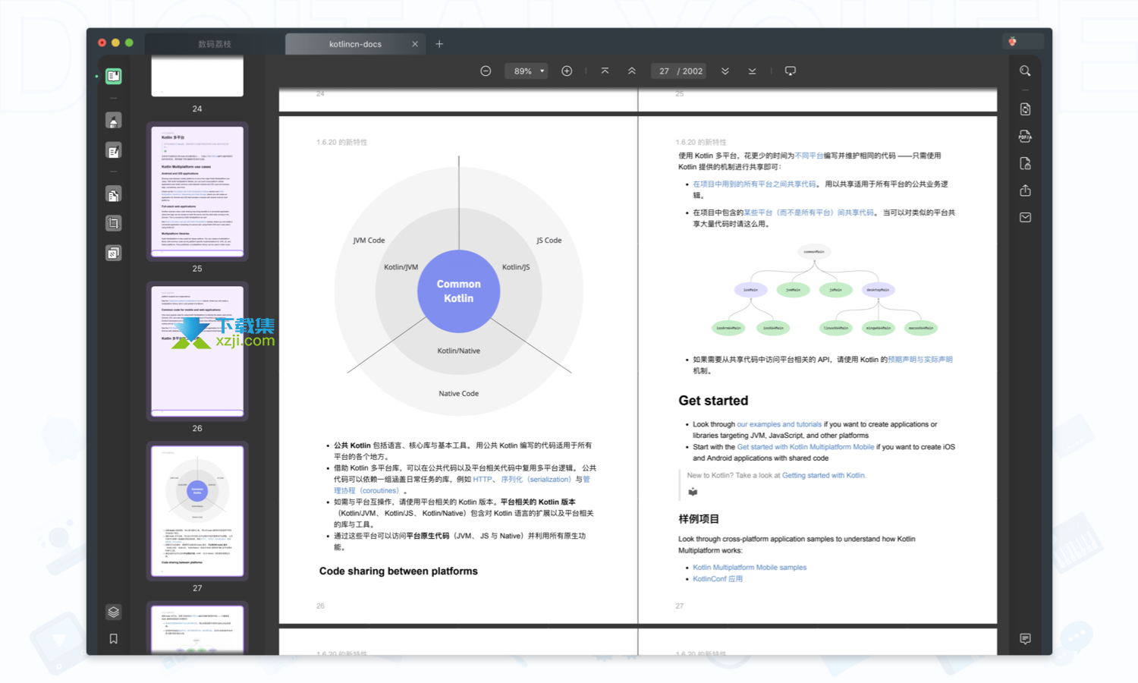Viewport: 1138px width, 683px height.
Task: Open the 序列化（serialization）link
Action: [x=536, y=479]
